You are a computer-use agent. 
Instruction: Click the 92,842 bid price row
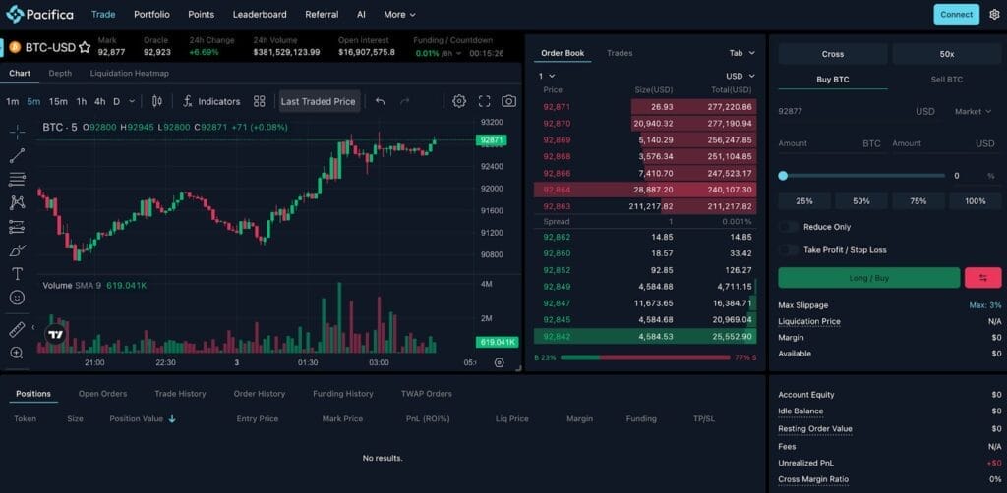pyautogui.click(x=645, y=336)
